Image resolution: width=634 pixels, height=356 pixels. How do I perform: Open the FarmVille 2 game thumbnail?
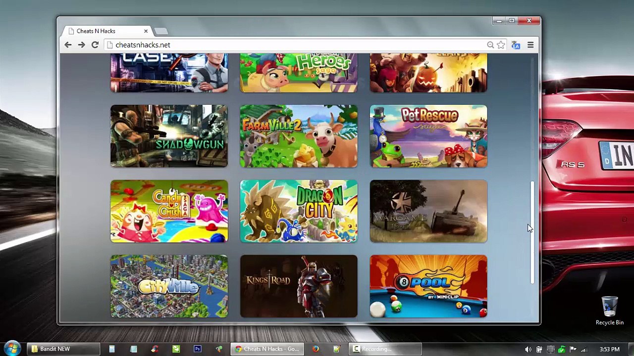(x=299, y=136)
